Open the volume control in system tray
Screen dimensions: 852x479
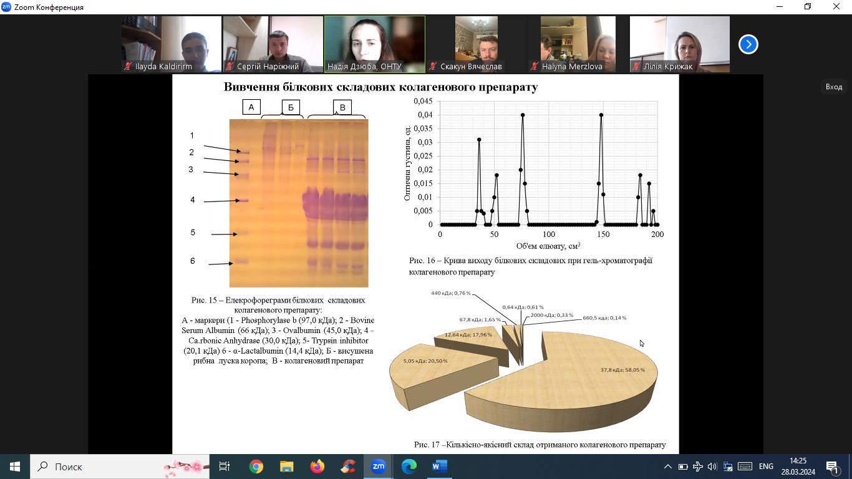coord(712,467)
